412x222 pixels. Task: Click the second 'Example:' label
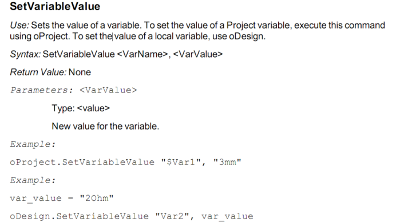[33, 180]
